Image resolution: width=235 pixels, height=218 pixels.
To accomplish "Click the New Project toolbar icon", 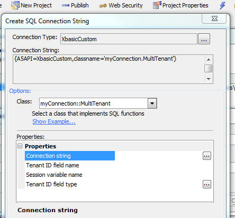I will (x=15, y=5).
